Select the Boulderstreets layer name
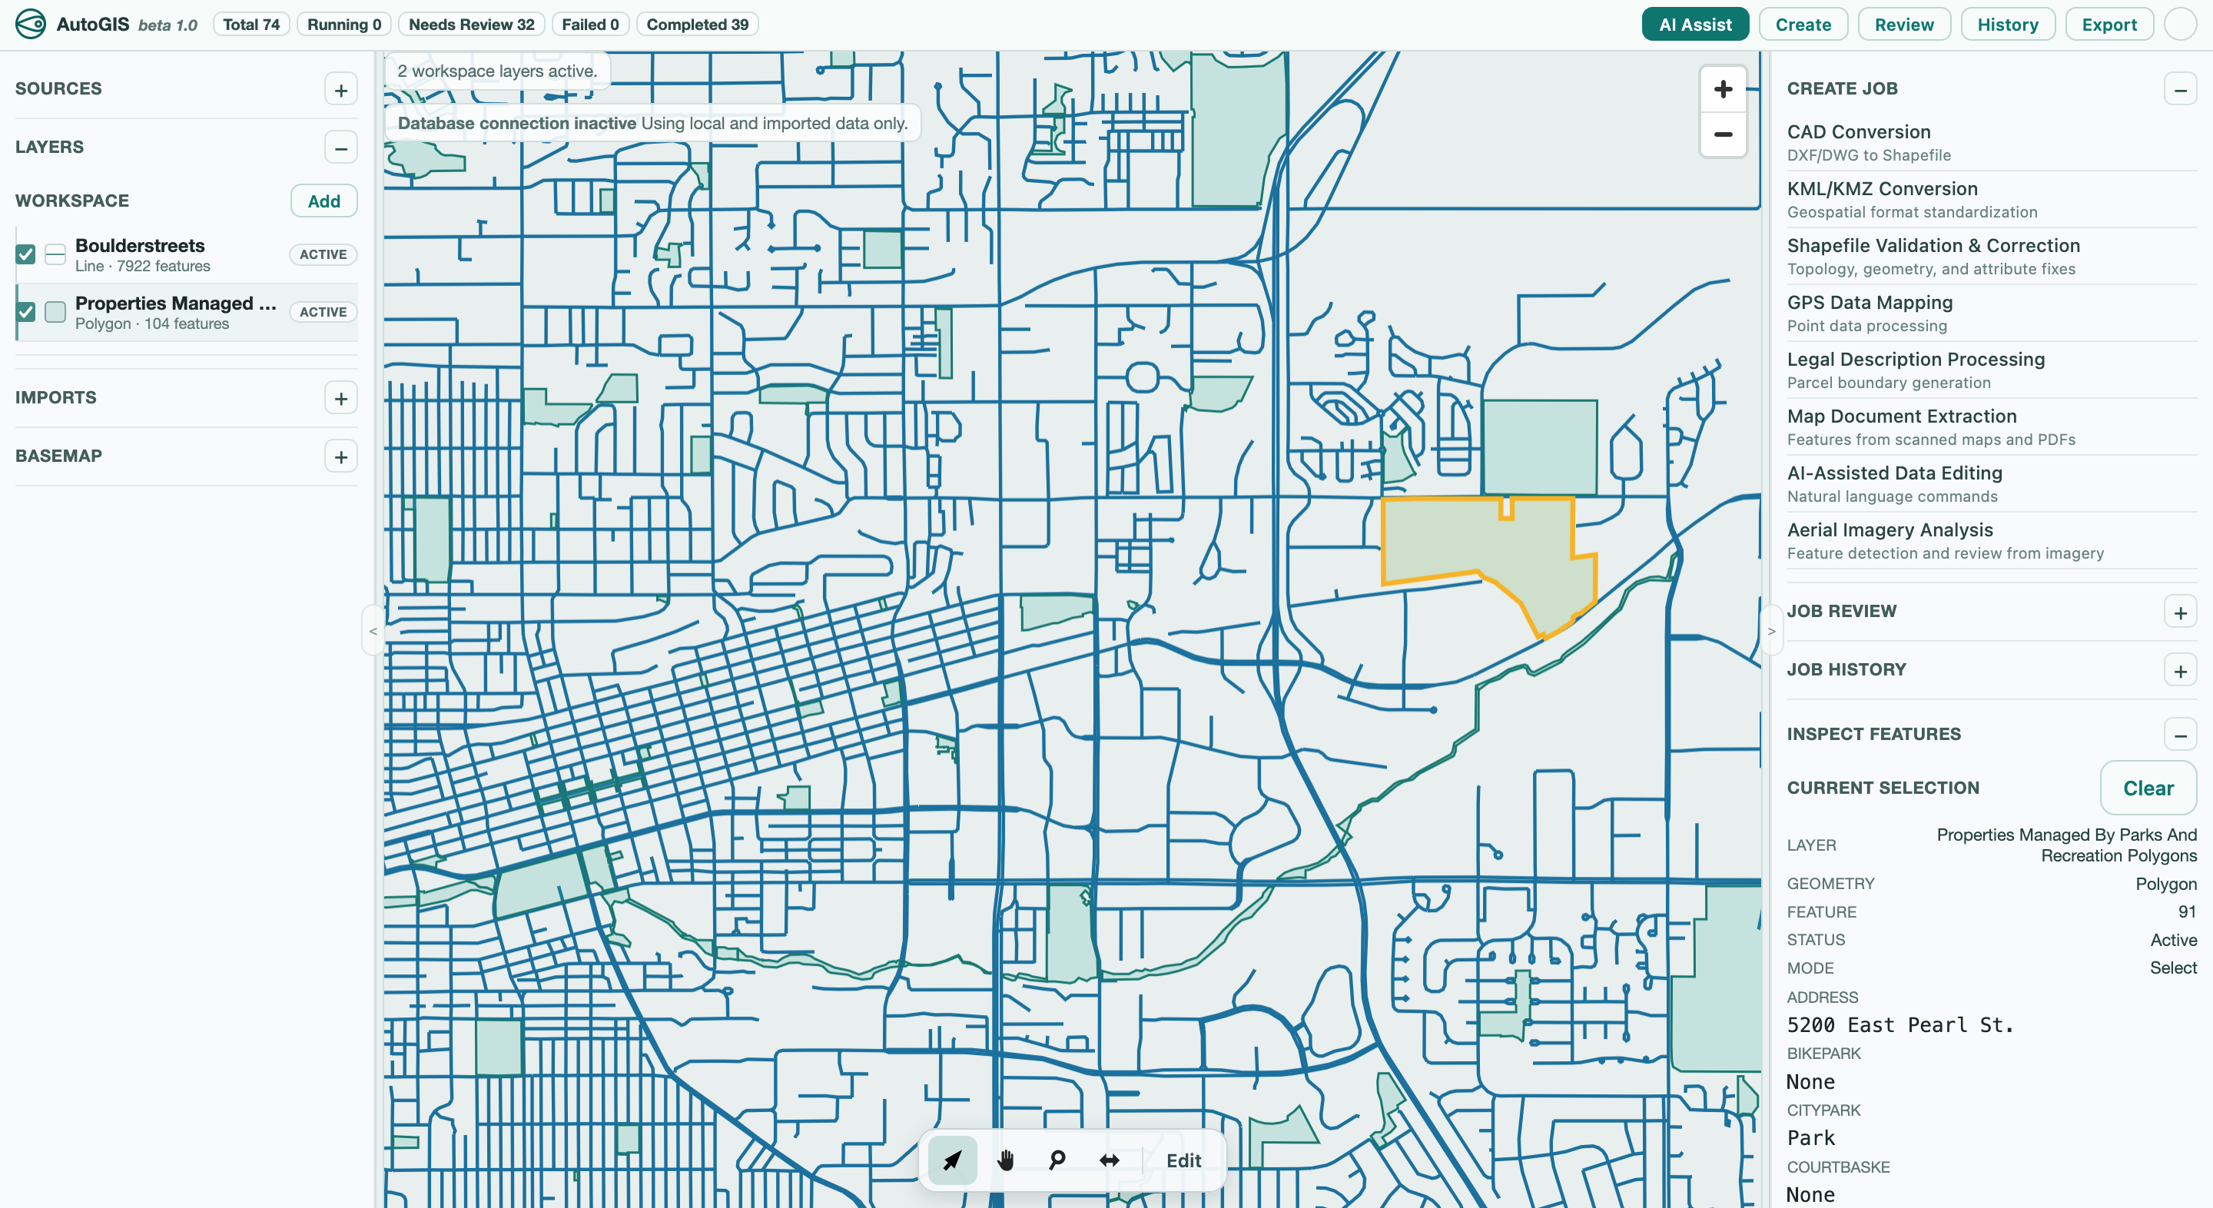 tap(140, 246)
